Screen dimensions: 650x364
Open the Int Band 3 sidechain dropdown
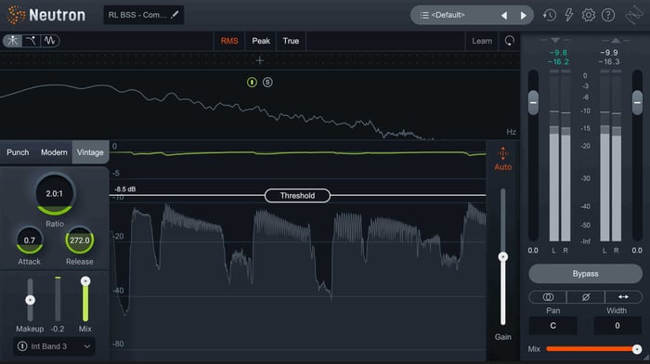(54, 346)
